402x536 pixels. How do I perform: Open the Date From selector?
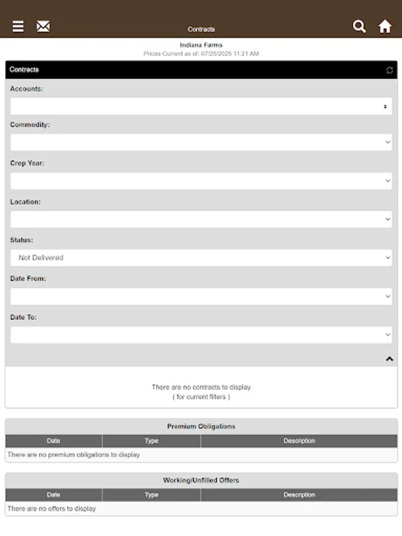point(201,296)
